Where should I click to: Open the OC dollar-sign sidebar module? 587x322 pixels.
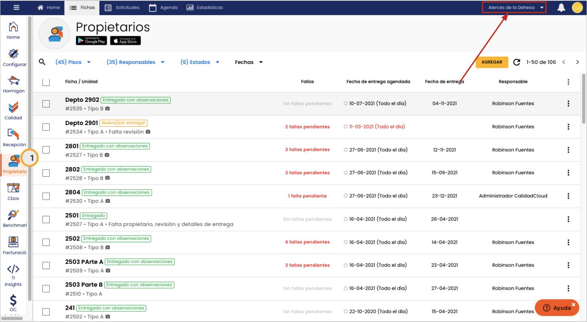tap(13, 303)
